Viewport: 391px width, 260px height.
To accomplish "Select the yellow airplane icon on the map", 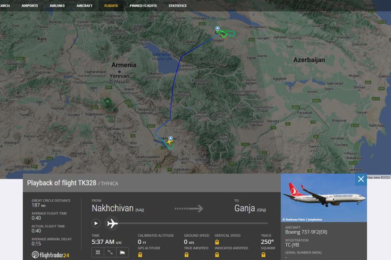I will click(169, 142).
